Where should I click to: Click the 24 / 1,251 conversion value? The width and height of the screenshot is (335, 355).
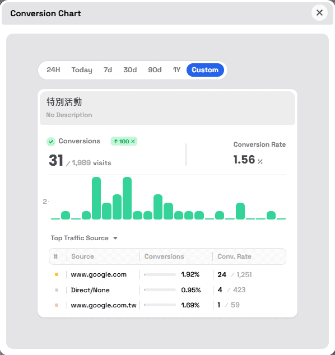(x=234, y=274)
